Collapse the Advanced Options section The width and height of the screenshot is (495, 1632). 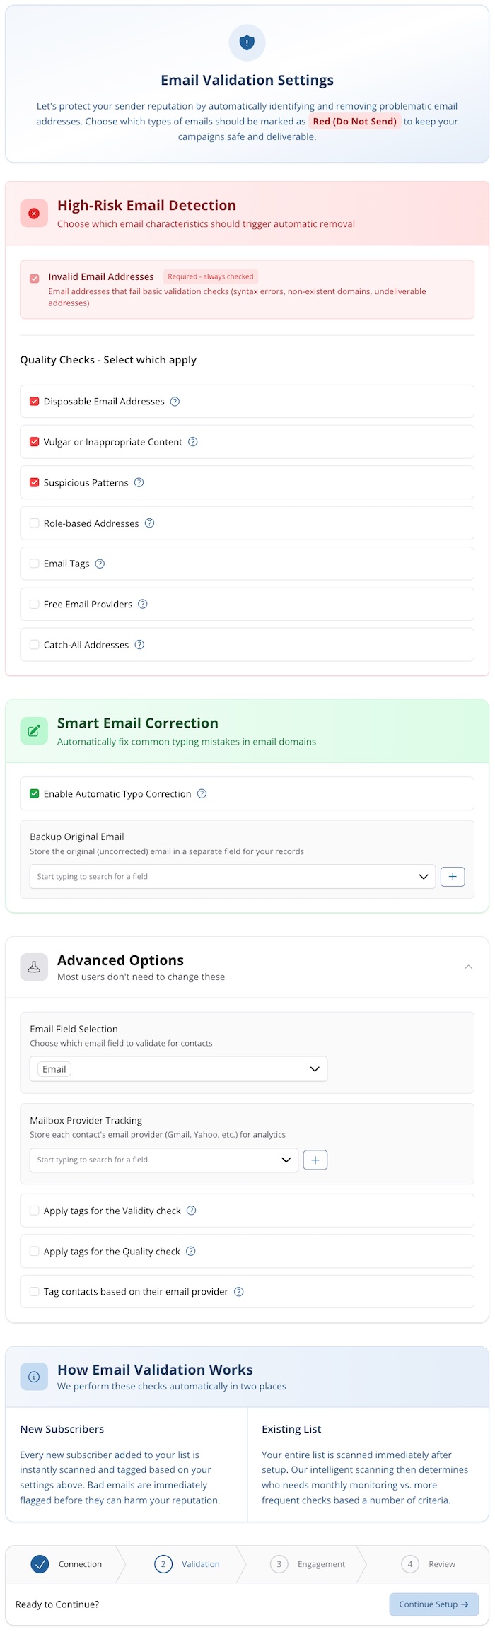468,967
